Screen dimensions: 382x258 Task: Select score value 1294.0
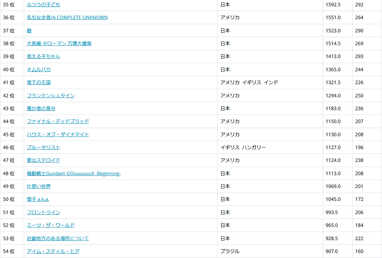pyautogui.click(x=333, y=95)
